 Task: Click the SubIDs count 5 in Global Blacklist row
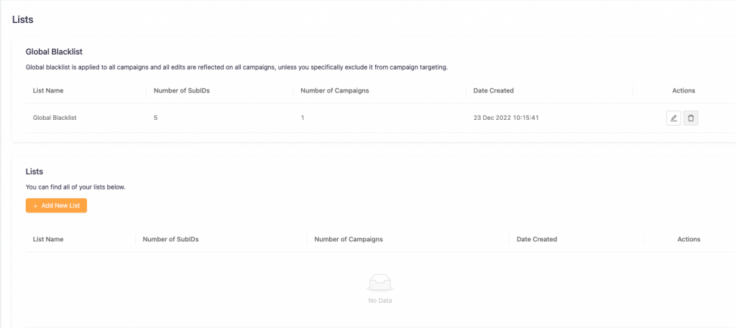156,118
